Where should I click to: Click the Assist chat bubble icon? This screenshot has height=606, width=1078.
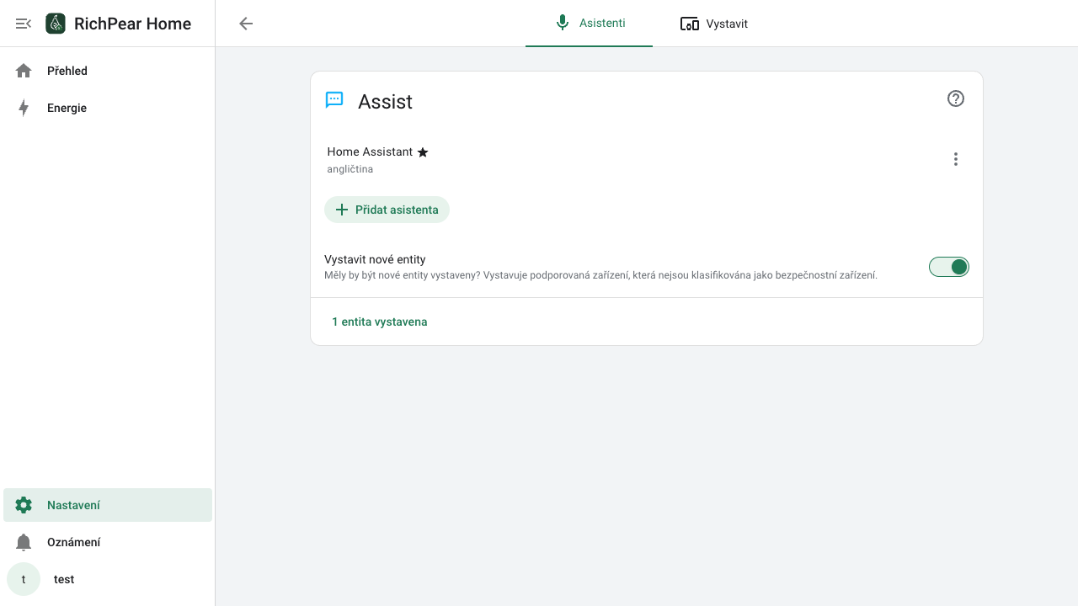(334, 100)
